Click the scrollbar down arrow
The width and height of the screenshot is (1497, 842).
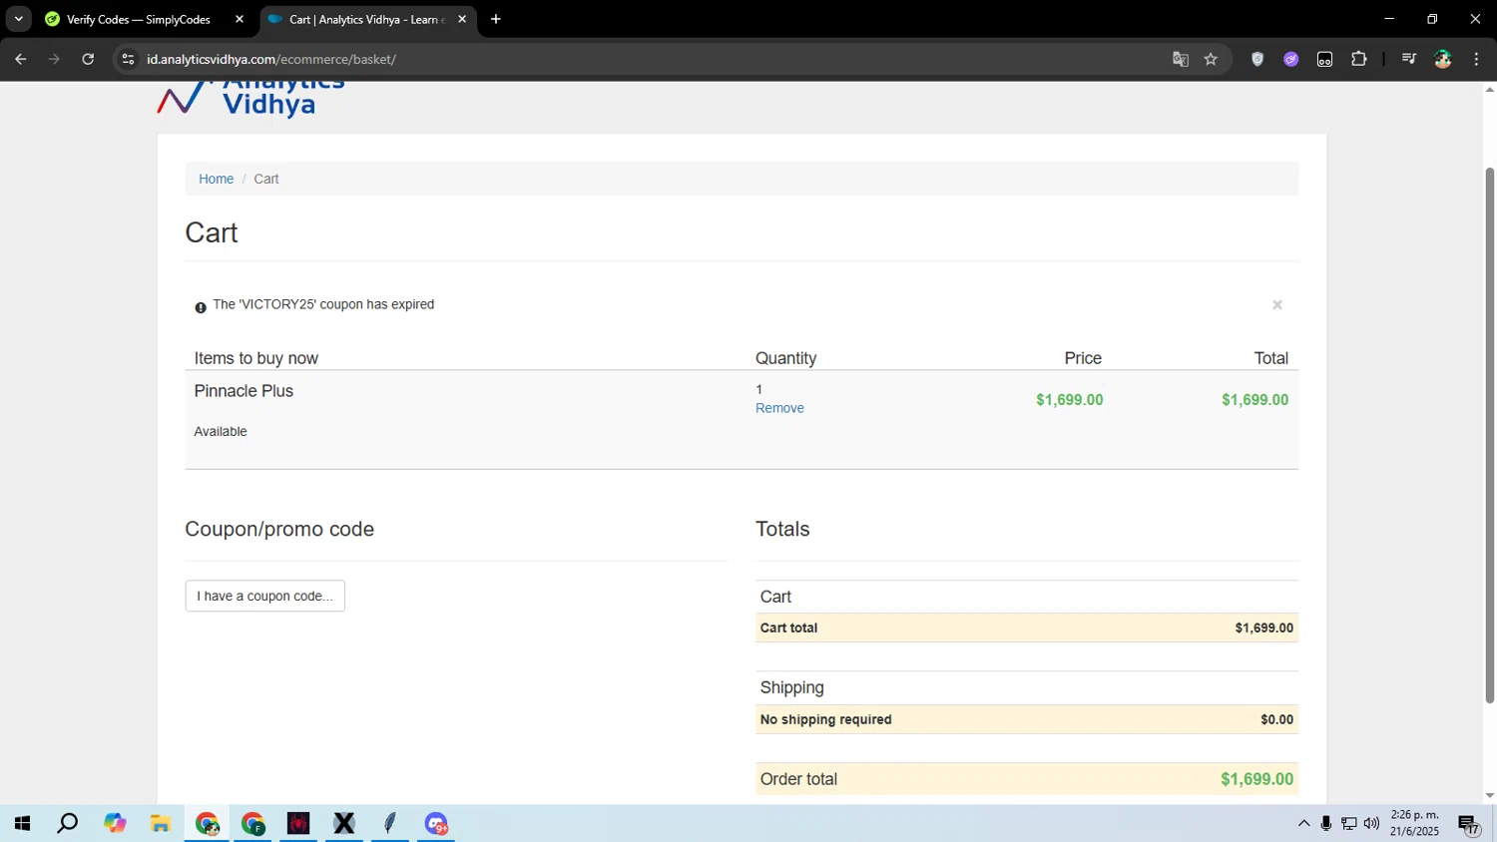tap(1489, 795)
